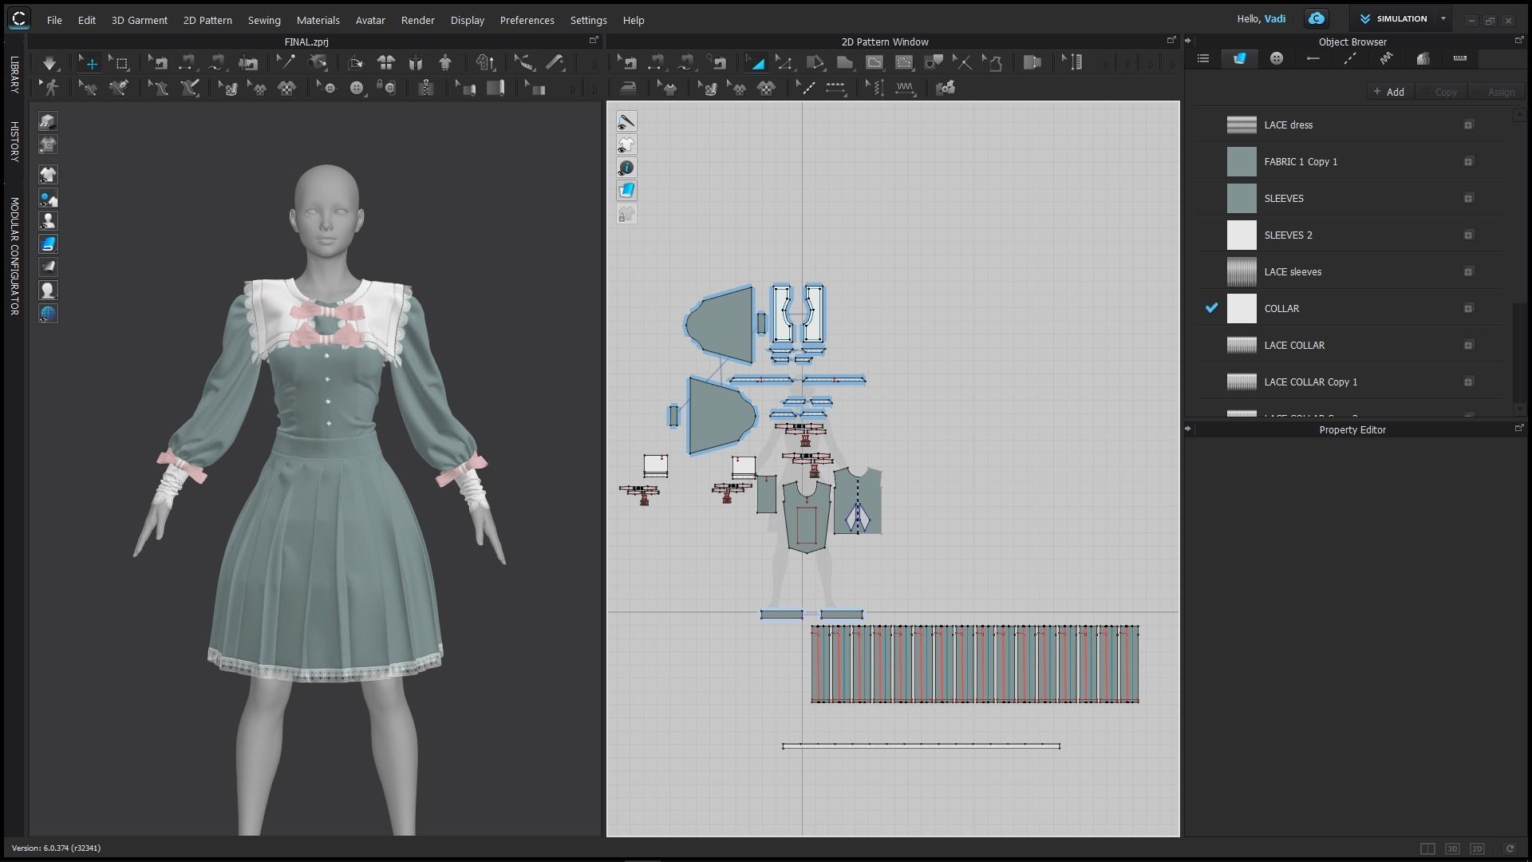Open the Sewing menu
The image size is (1532, 862).
tap(263, 20)
